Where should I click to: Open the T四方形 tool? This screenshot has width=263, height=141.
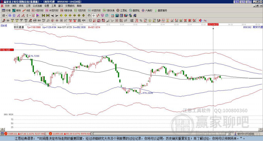pyautogui.click(x=80, y=10)
